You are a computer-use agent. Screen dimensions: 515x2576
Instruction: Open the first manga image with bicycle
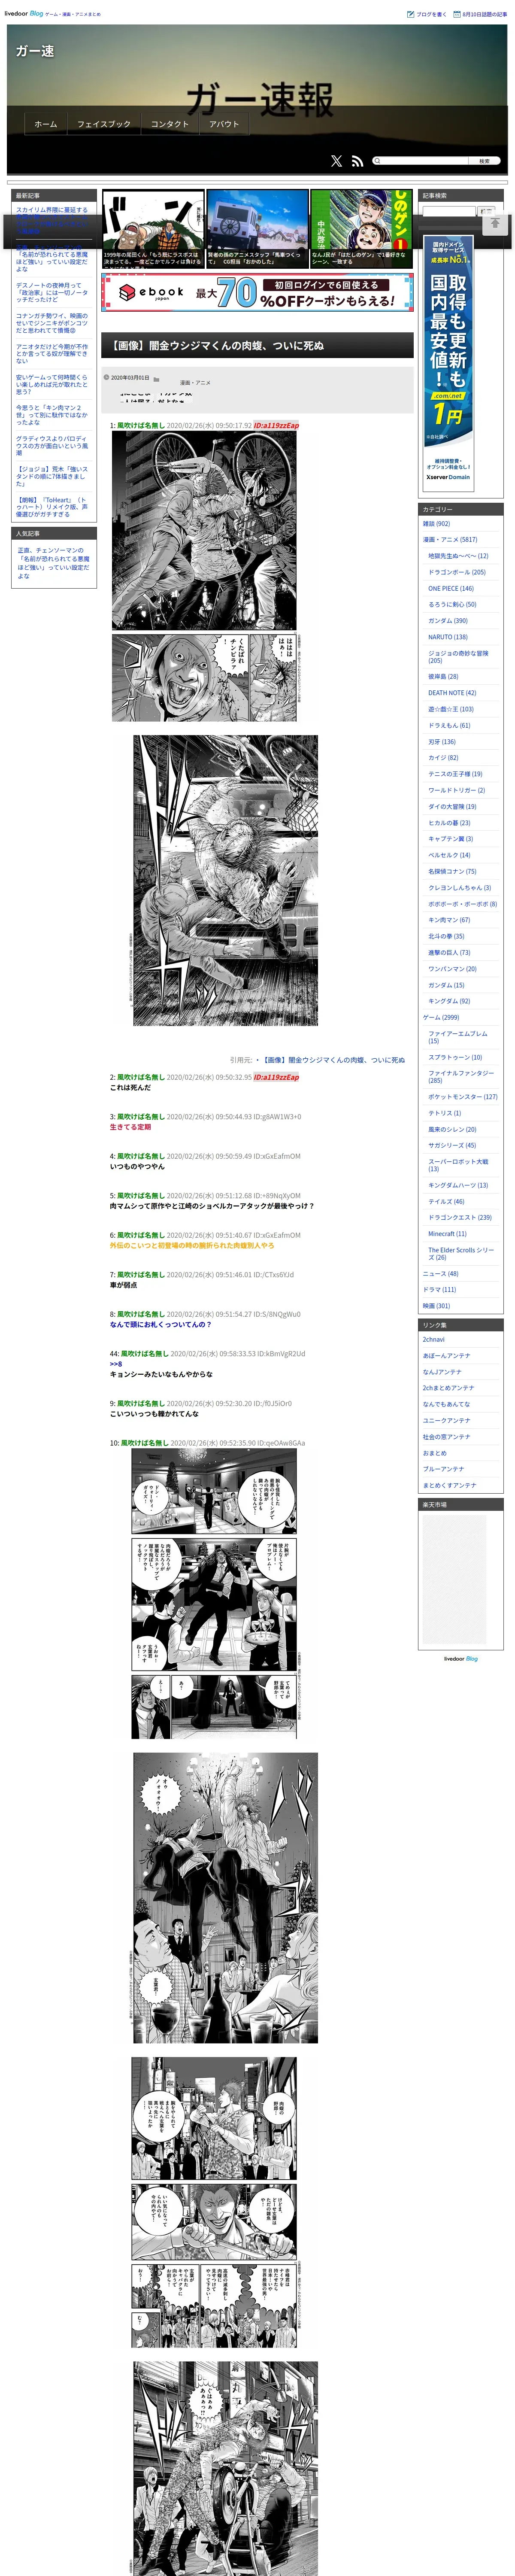pyautogui.click(x=203, y=530)
